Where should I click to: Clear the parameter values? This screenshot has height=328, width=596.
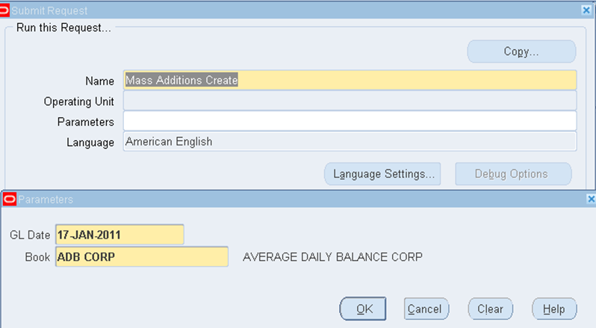click(491, 309)
